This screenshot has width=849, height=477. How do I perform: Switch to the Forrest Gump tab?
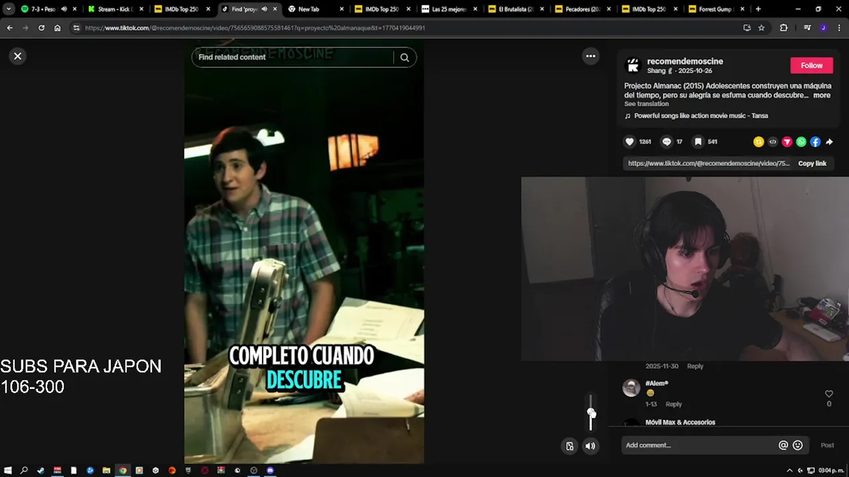716,9
